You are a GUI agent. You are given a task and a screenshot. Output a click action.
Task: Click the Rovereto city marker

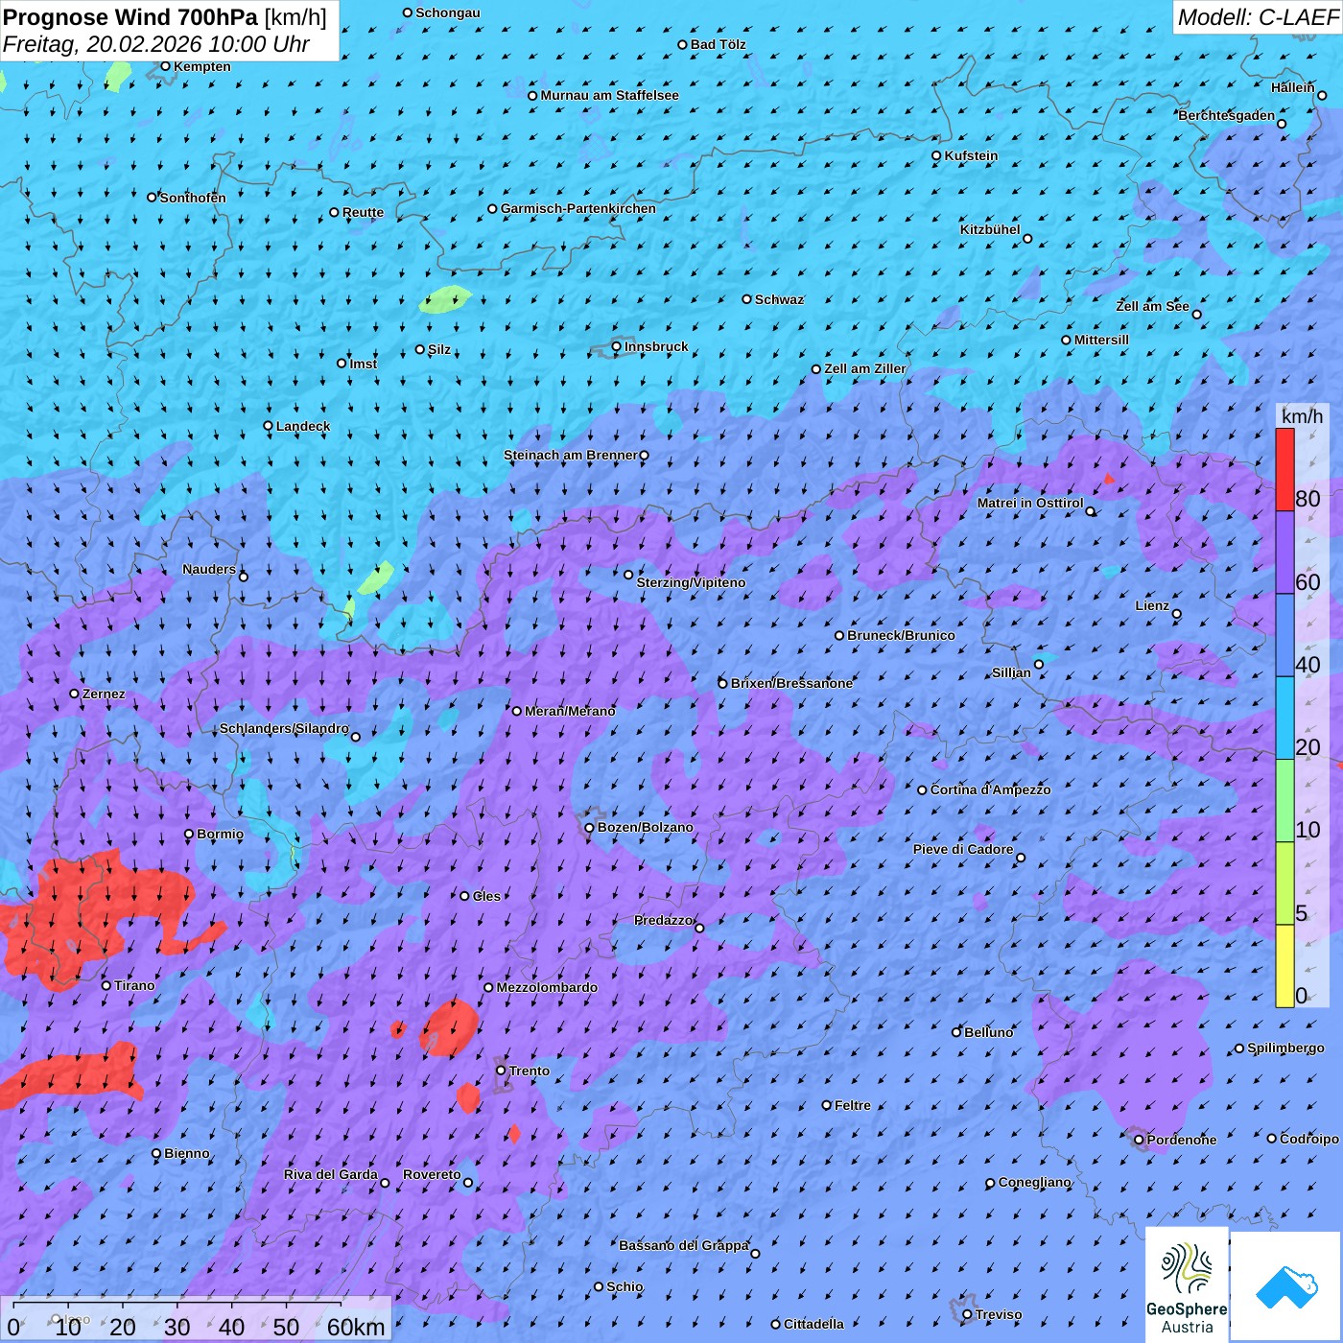(x=468, y=1182)
